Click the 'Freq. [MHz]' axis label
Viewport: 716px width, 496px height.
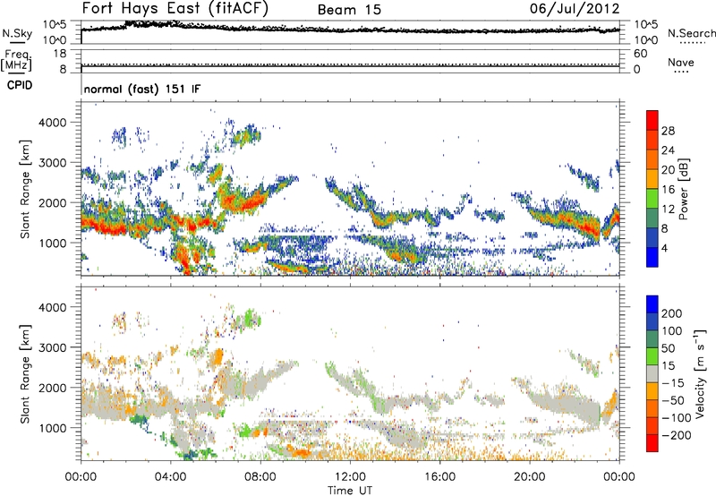[x=16, y=60]
